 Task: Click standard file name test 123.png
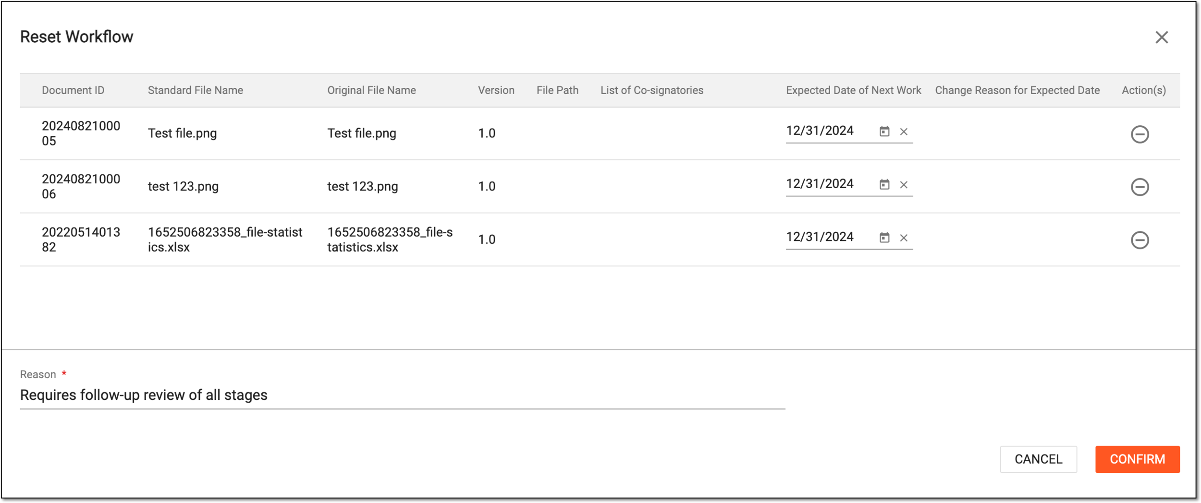pyautogui.click(x=183, y=186)
